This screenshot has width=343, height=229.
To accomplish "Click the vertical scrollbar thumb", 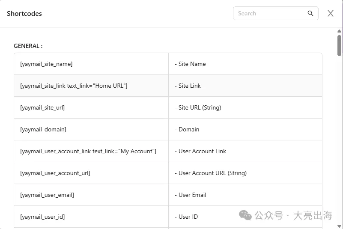I will [339, 45].
